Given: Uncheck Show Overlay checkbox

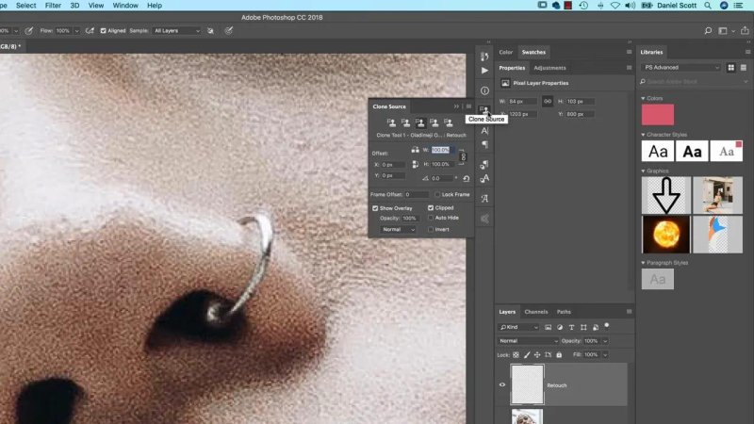Looking at the screenshot, I should pos(375,208).
